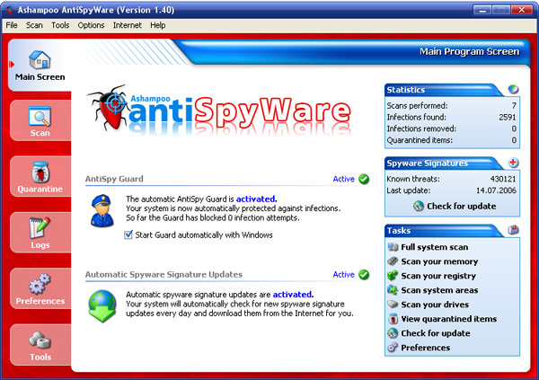This screenshot has width=539, height=380.
Task: Open View quarantined items task
Action: (448, 319)
